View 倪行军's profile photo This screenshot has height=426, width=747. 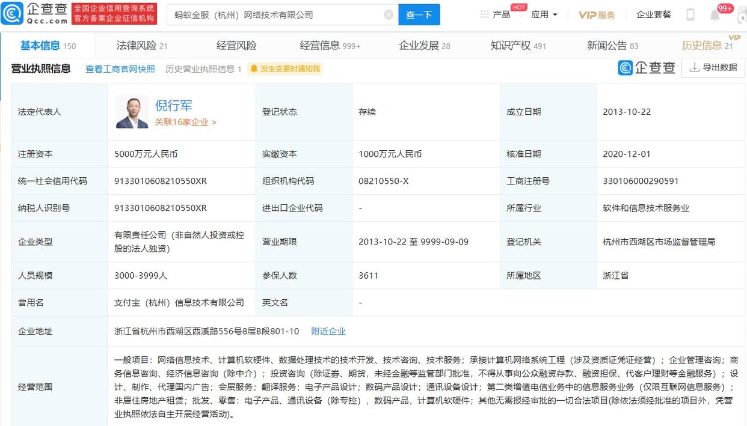[x=131, y=112]
